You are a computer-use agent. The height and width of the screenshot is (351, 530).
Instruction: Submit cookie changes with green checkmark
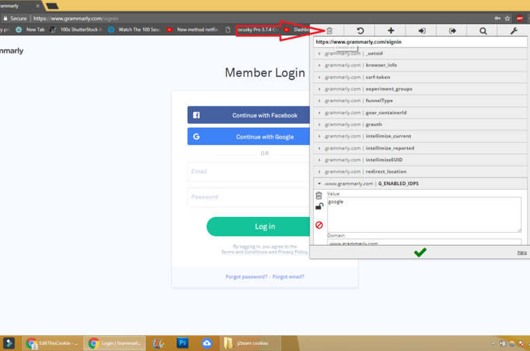tap(420, 252)
